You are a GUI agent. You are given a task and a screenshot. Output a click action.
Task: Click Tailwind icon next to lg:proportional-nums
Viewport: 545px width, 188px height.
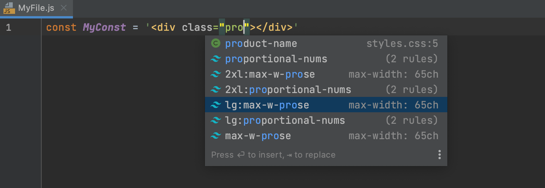point(215,121)
